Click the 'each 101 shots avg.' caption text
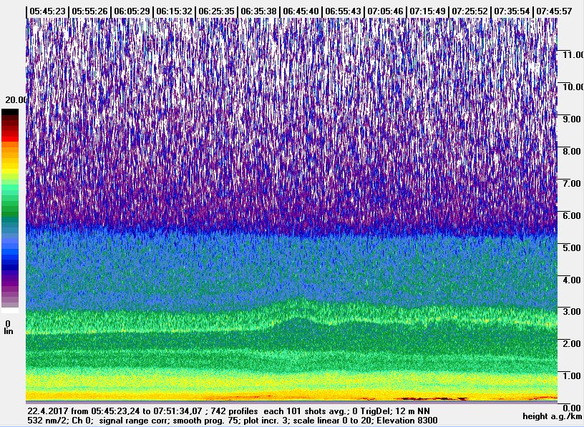This screenshot has height=427, width=584. [x=304, y=411]
